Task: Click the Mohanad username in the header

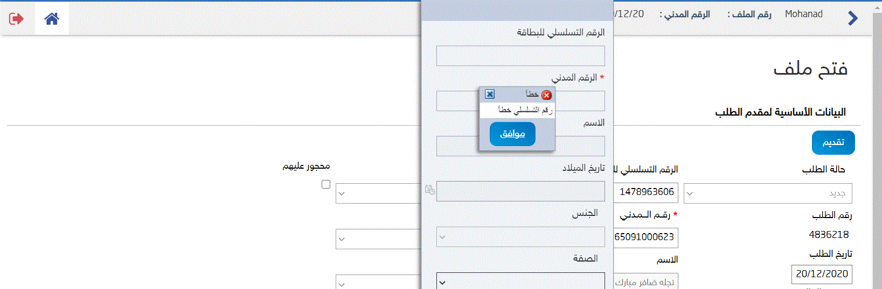Action: [x=803, y=14]
